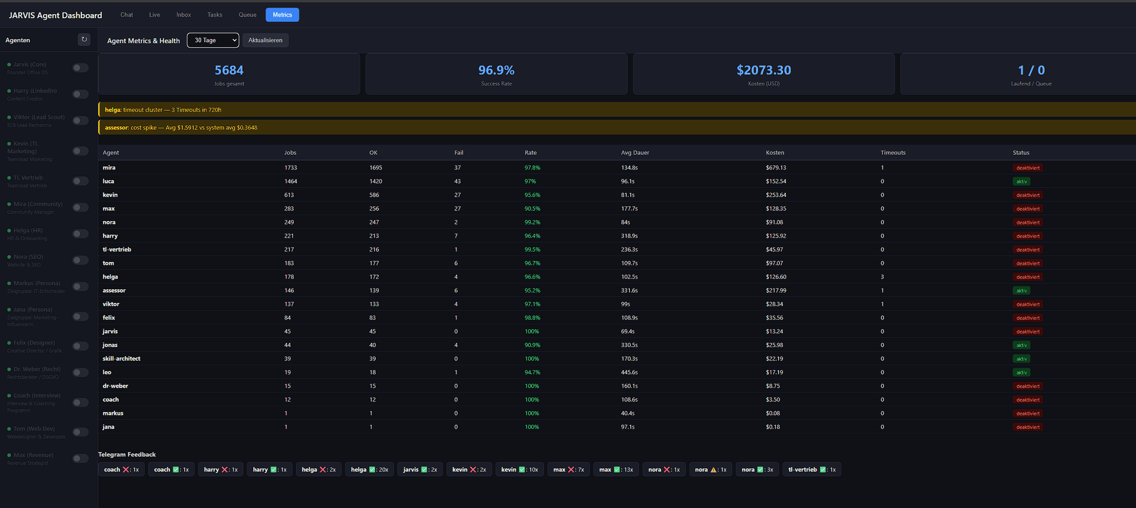Screen dimensions: 1136x508
Task: Toggle the Viktor (Lead Scout) switch
Action: [81, 120]
